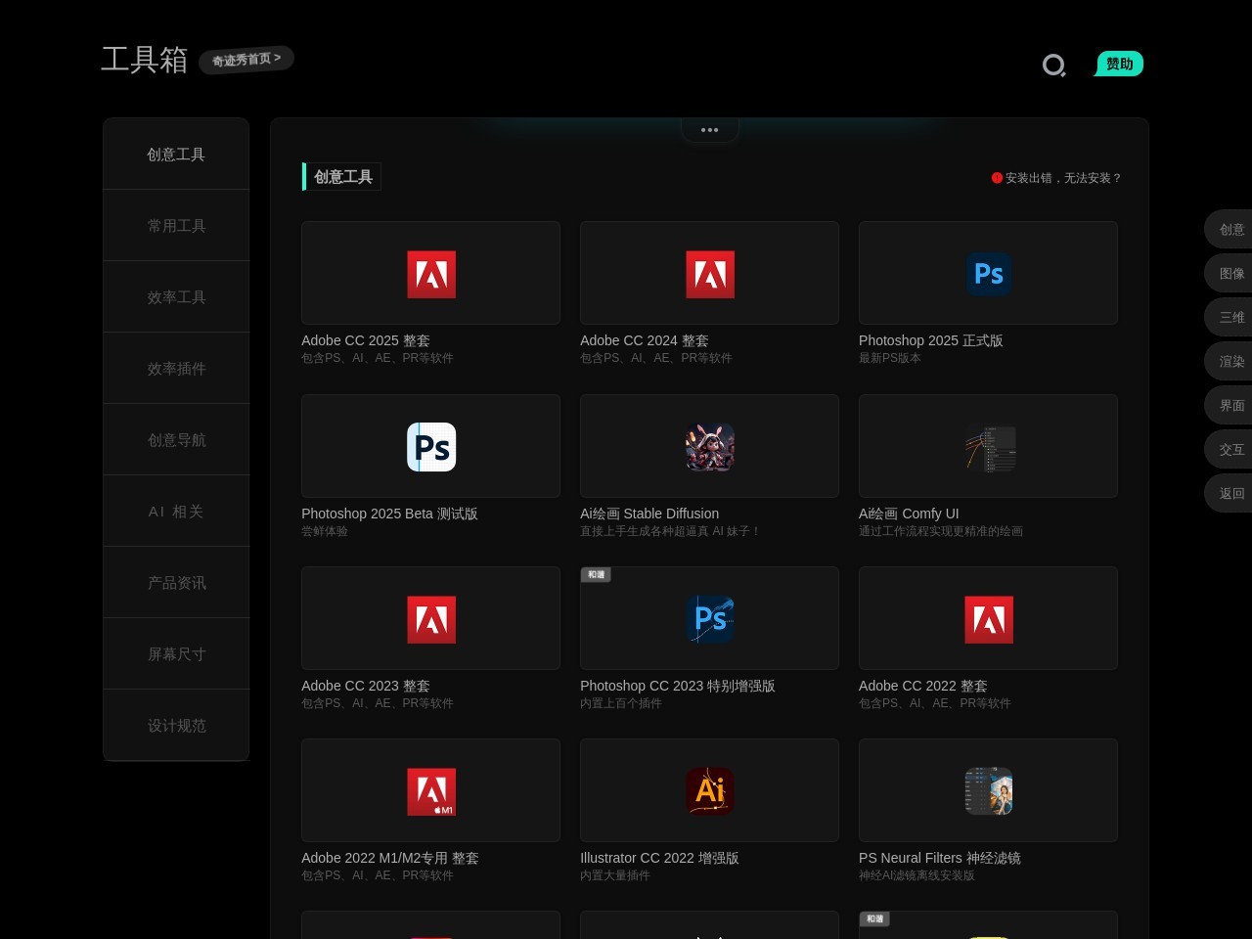The image size is (1252, 939).
Task: Jump to 创意 via right-edge pill
Action: coord(1230,229)
